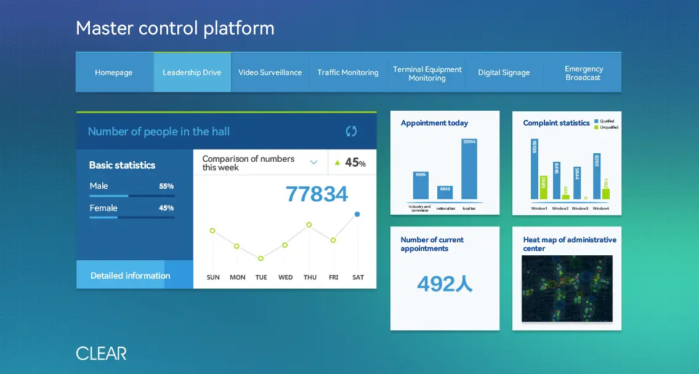The image size is (699, 374).
Task: Click the CLEAR logo
Action: click(x=101, y=353)
